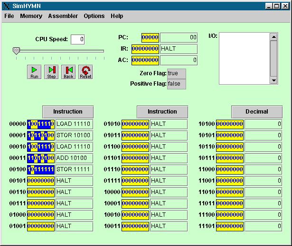Open the Options menu
The width and height of the screenshot is (292, 246).
[x=94, y=16]
